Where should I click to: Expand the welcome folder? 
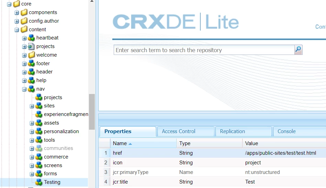coord(24,55)
